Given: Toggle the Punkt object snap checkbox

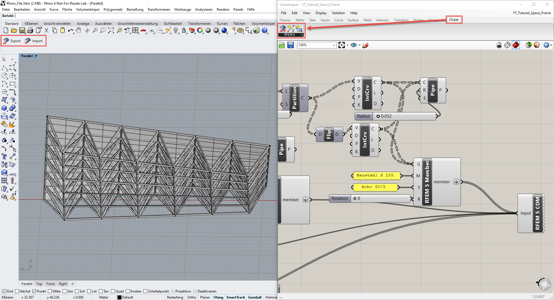Looking at the screenshot, I should (x=34, y=291).
